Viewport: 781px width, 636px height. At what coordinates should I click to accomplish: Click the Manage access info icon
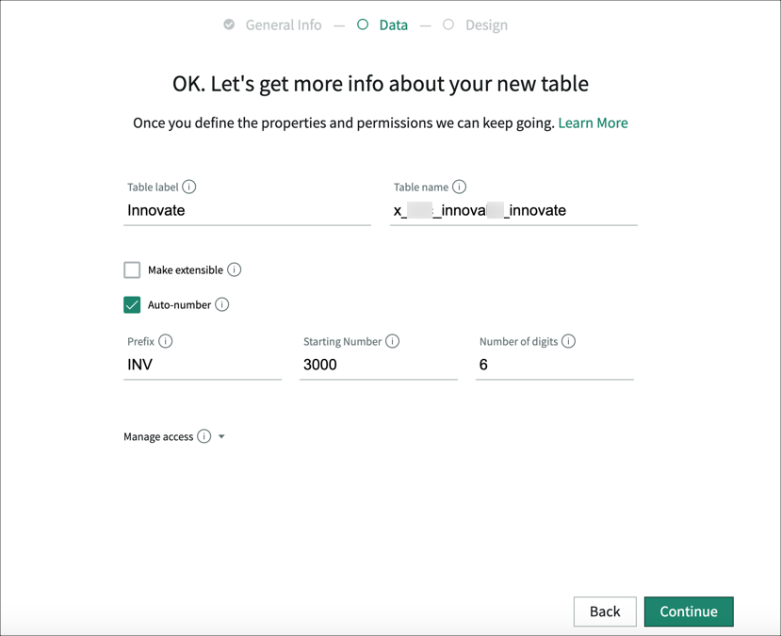[203, 436]
